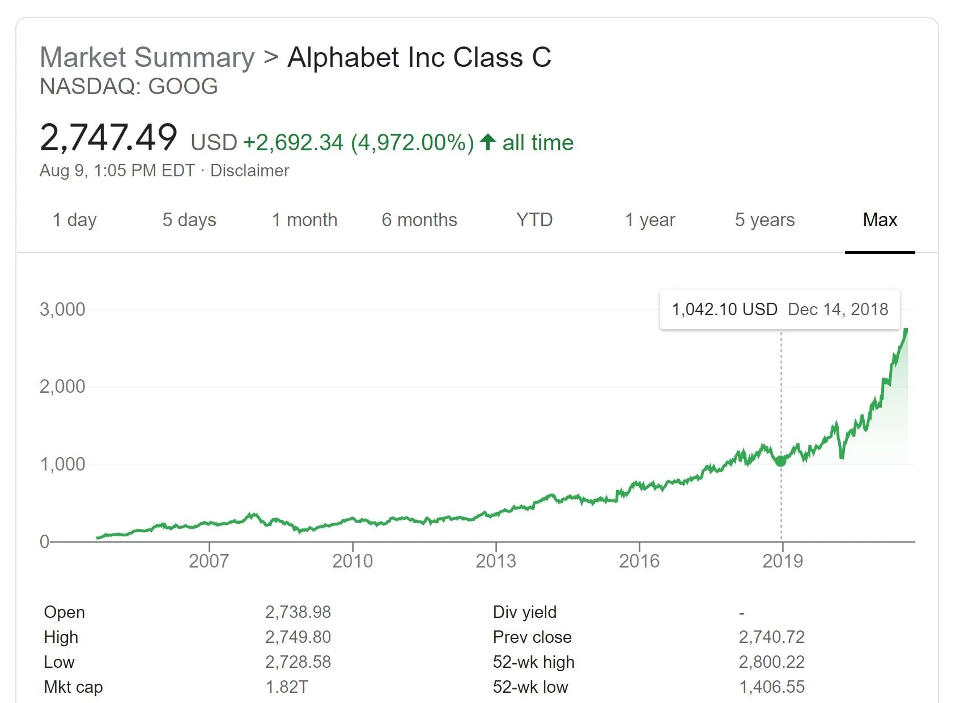Select the 5 days range tab
The width and height of the screenshot is (964, 703).
coord(189,220)
